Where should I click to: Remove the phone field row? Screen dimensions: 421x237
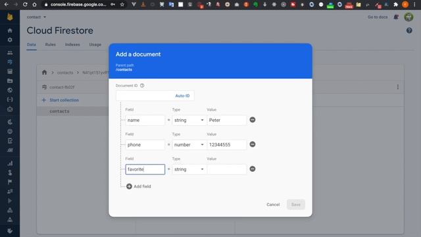point(253,144)
